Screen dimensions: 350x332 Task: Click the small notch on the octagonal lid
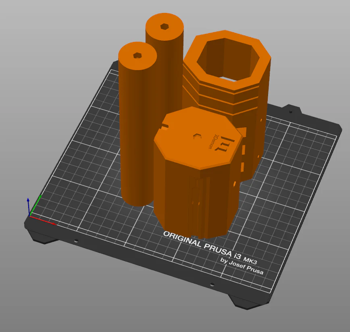[x=165, y=126]
